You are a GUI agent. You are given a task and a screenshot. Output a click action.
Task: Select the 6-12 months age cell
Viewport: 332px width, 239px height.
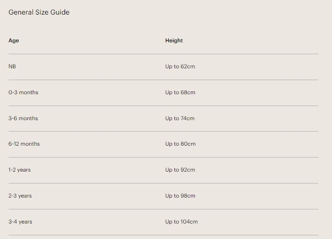coord(24,144)
